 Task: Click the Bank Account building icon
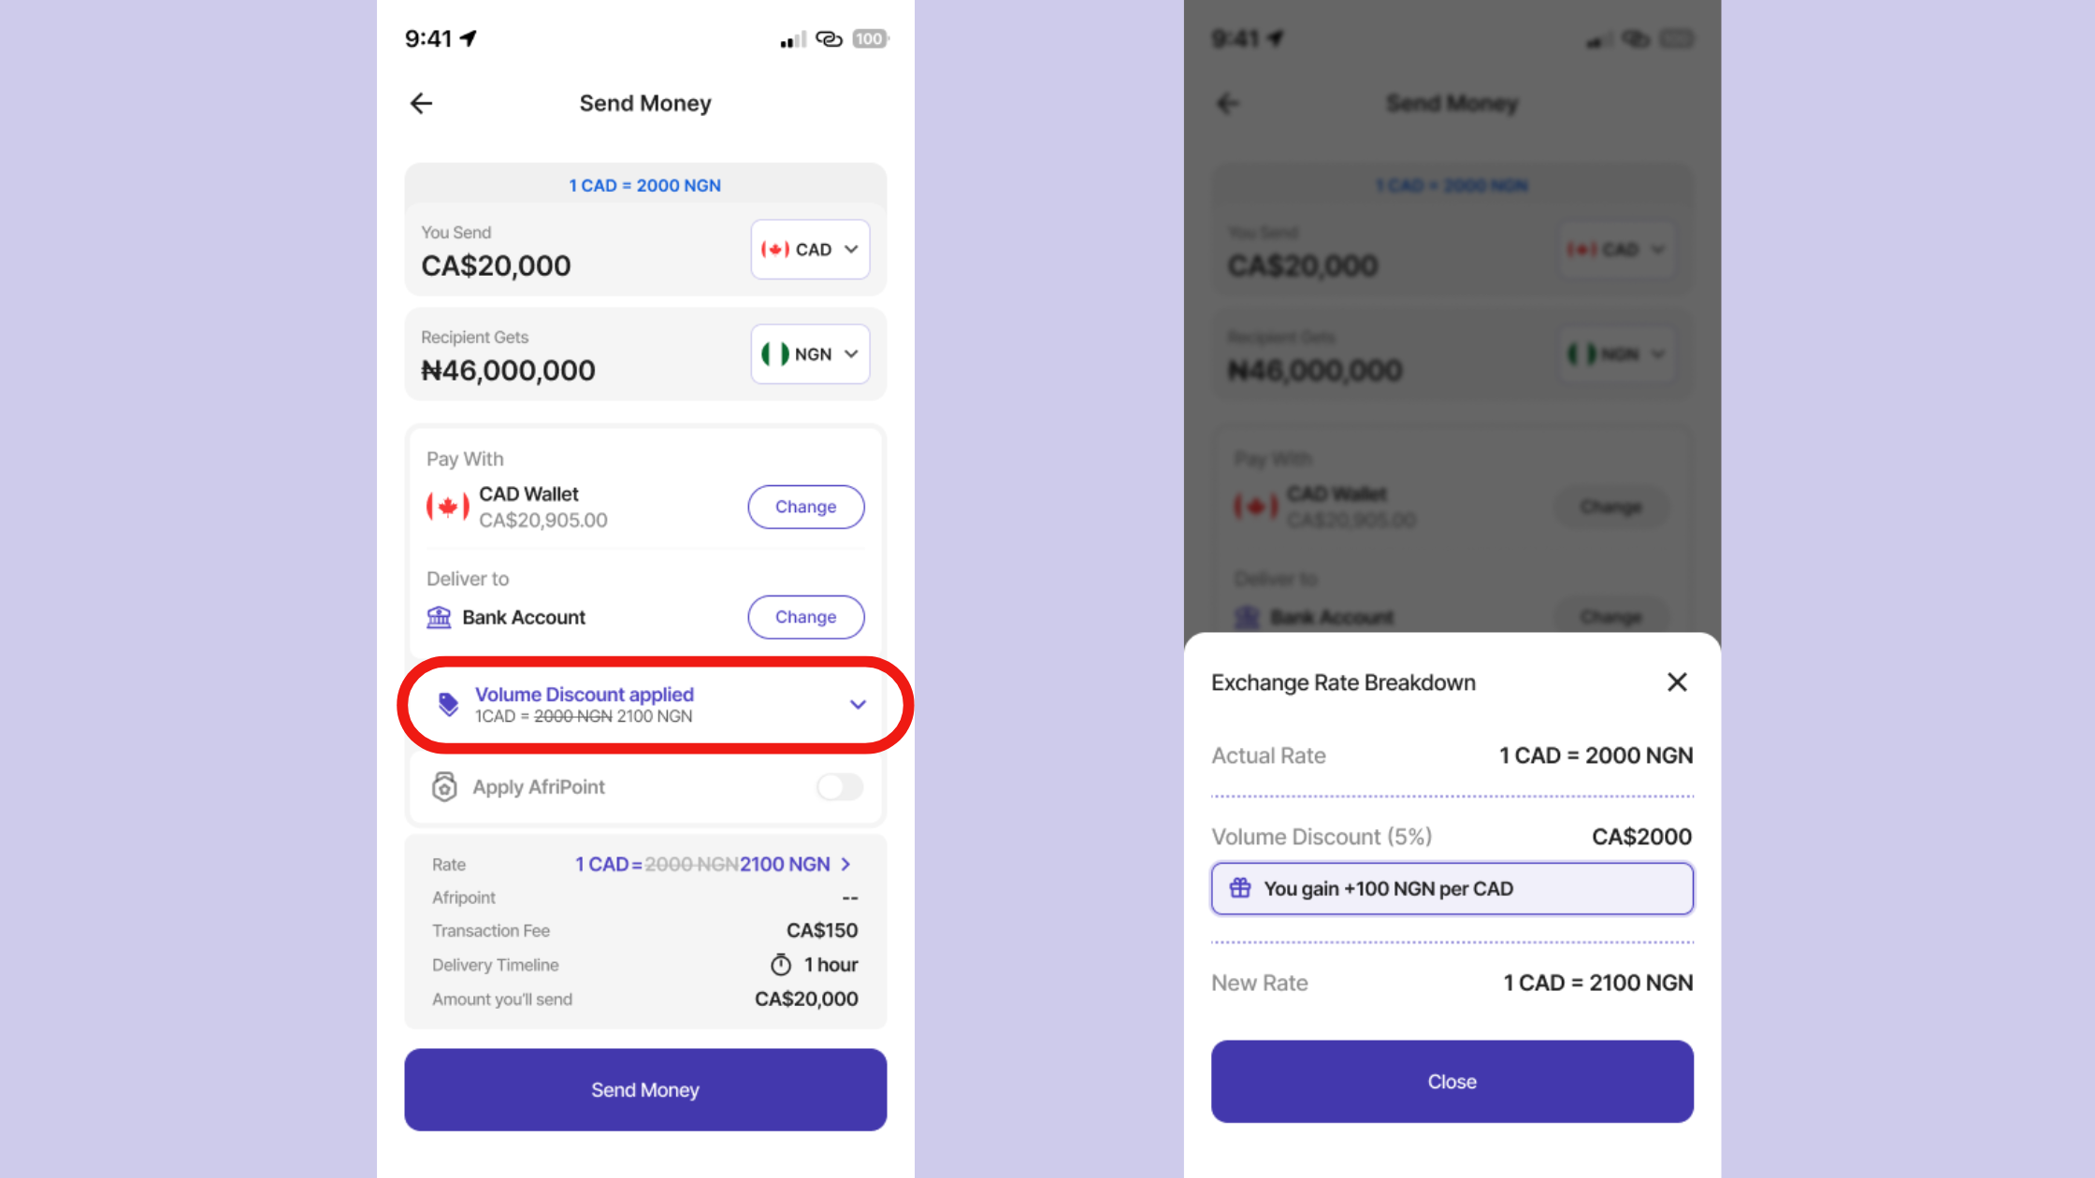click(439, 617)
